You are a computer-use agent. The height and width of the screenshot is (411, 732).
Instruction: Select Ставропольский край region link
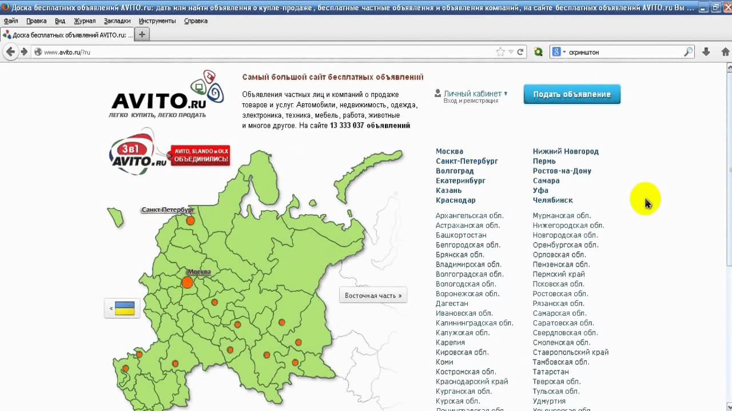(571, 352)
